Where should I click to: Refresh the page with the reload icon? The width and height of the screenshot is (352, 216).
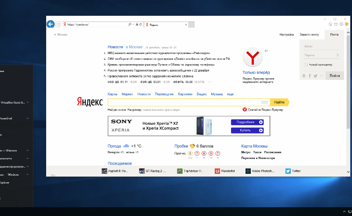(x=140, y=24)
